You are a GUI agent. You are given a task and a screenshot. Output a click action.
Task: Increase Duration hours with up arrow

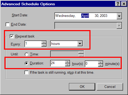coord(67,62)
